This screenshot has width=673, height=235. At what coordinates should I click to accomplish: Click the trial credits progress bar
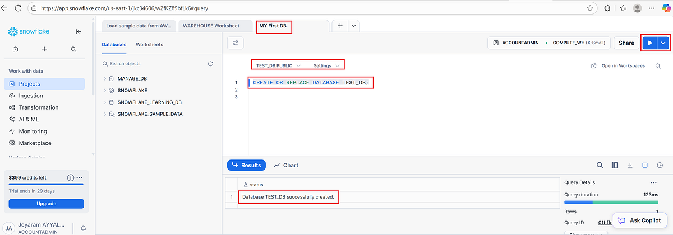(x=47, y=184)
